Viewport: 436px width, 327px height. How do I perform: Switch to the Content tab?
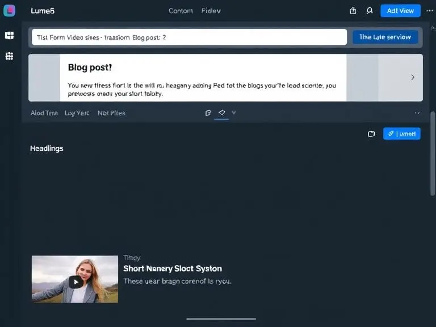181,11
